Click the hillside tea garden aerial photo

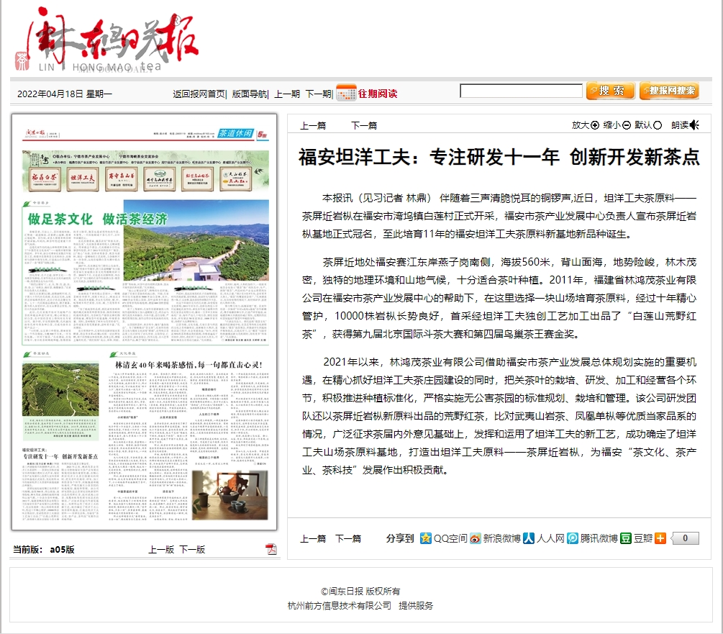[x=196, y=240]
